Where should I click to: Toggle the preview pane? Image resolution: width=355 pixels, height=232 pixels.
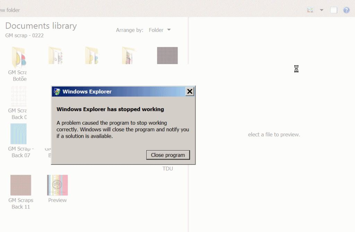[x=334, y=10]
